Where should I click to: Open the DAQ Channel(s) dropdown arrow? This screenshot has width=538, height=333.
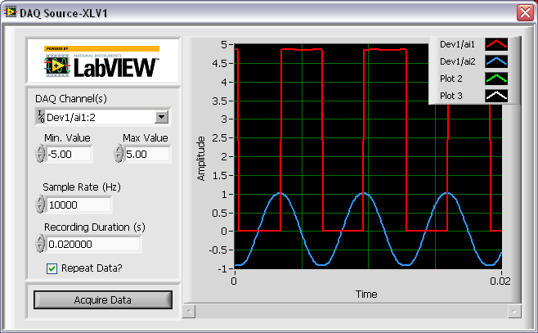[161, 117]
